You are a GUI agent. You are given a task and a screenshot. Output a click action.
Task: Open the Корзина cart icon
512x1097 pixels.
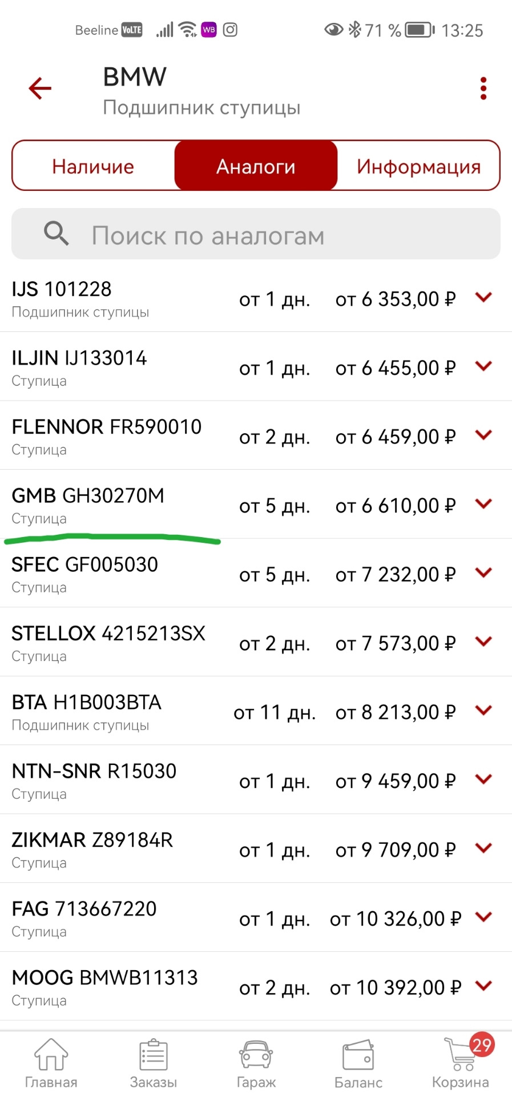pyautogui.click(x=461, y=1055)
